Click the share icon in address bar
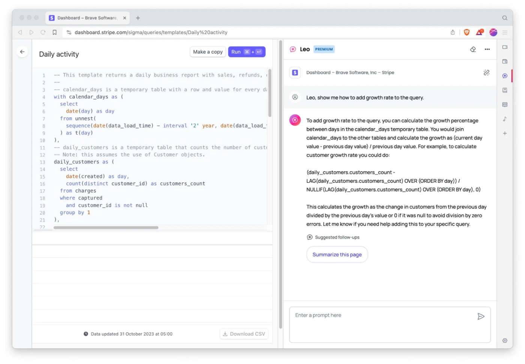 pos(453,32)
